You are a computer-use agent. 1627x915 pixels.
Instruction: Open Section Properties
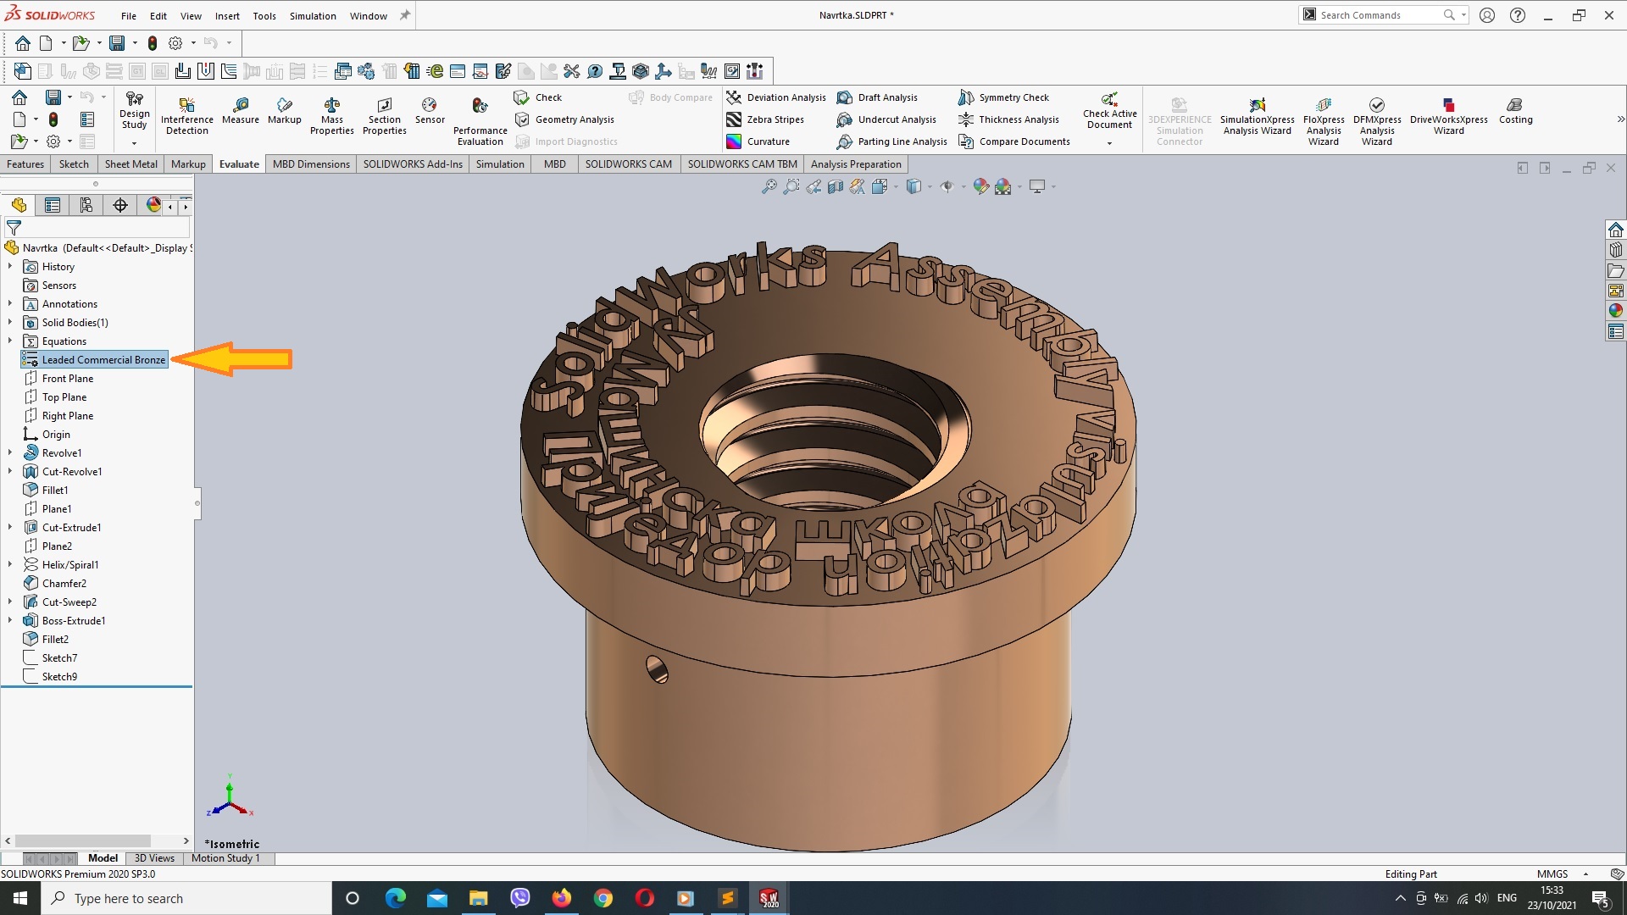pyautogui.click(x=385, y=116)
